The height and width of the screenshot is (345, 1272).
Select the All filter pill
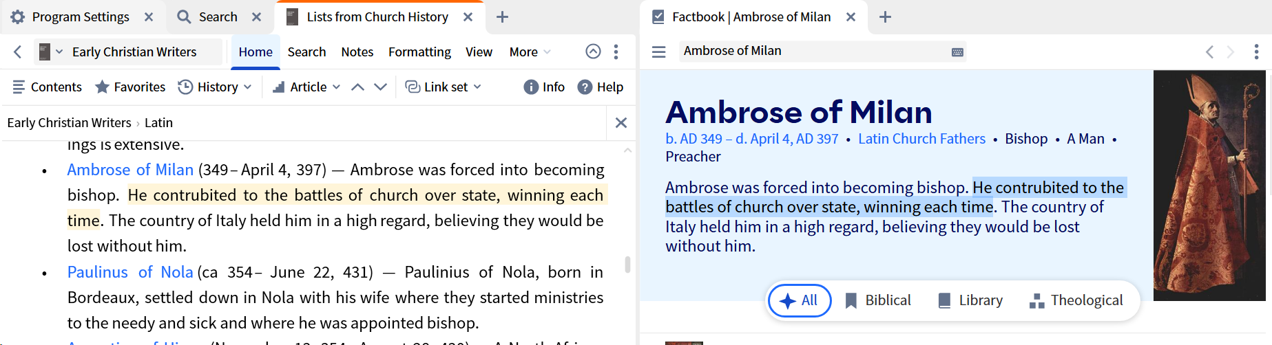[799, 300]
